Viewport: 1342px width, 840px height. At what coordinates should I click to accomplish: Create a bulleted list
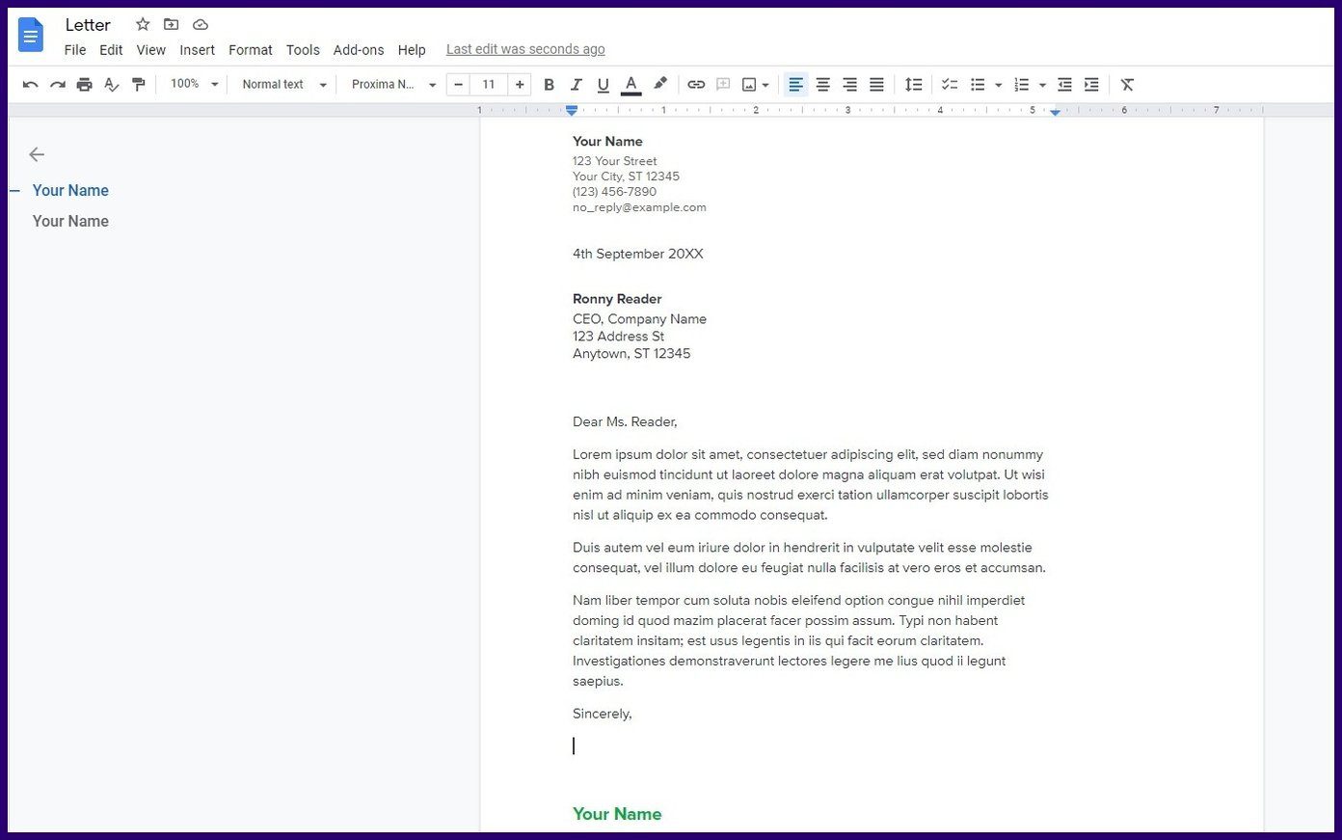tap(978, 85)
